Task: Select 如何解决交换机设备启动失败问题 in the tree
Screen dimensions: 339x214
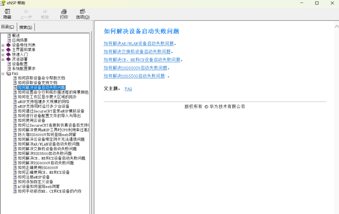Action: pyautogui.click(x=47, y=149)
